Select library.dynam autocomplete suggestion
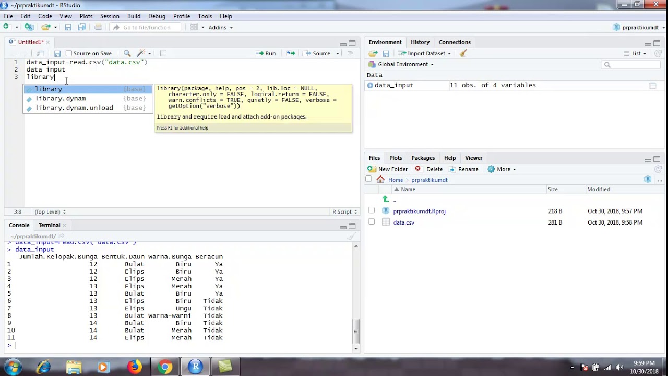Image resolution: width=668 pixels, height=376 pixels. coord(87,98)
